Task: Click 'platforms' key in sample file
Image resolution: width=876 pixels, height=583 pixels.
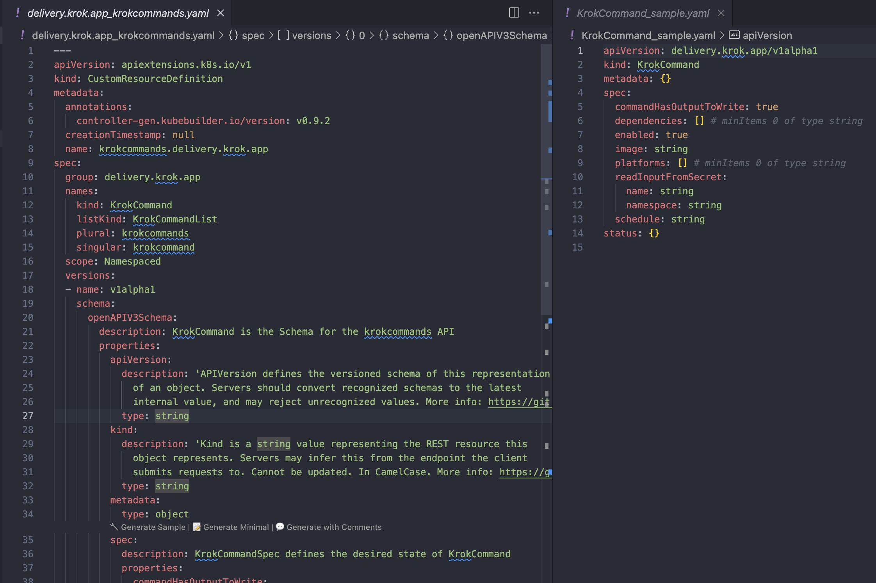Action: coord(640,163)
